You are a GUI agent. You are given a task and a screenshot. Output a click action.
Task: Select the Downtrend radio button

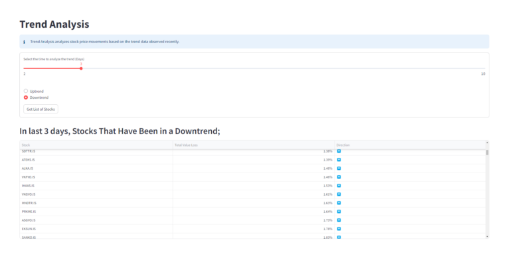coord(26,98)
